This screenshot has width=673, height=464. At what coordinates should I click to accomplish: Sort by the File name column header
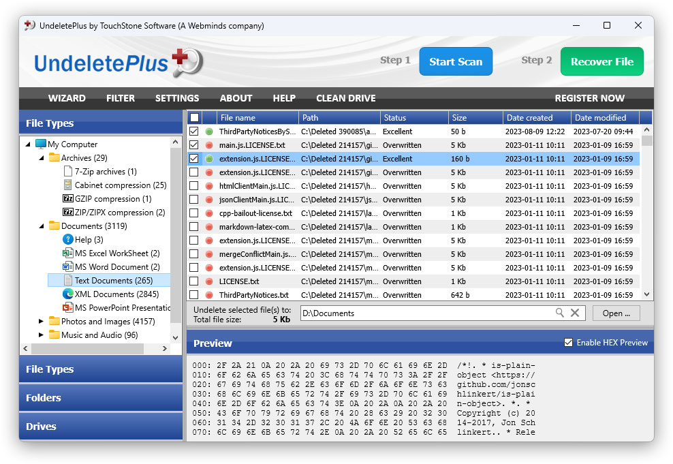[x=257, y=118]
